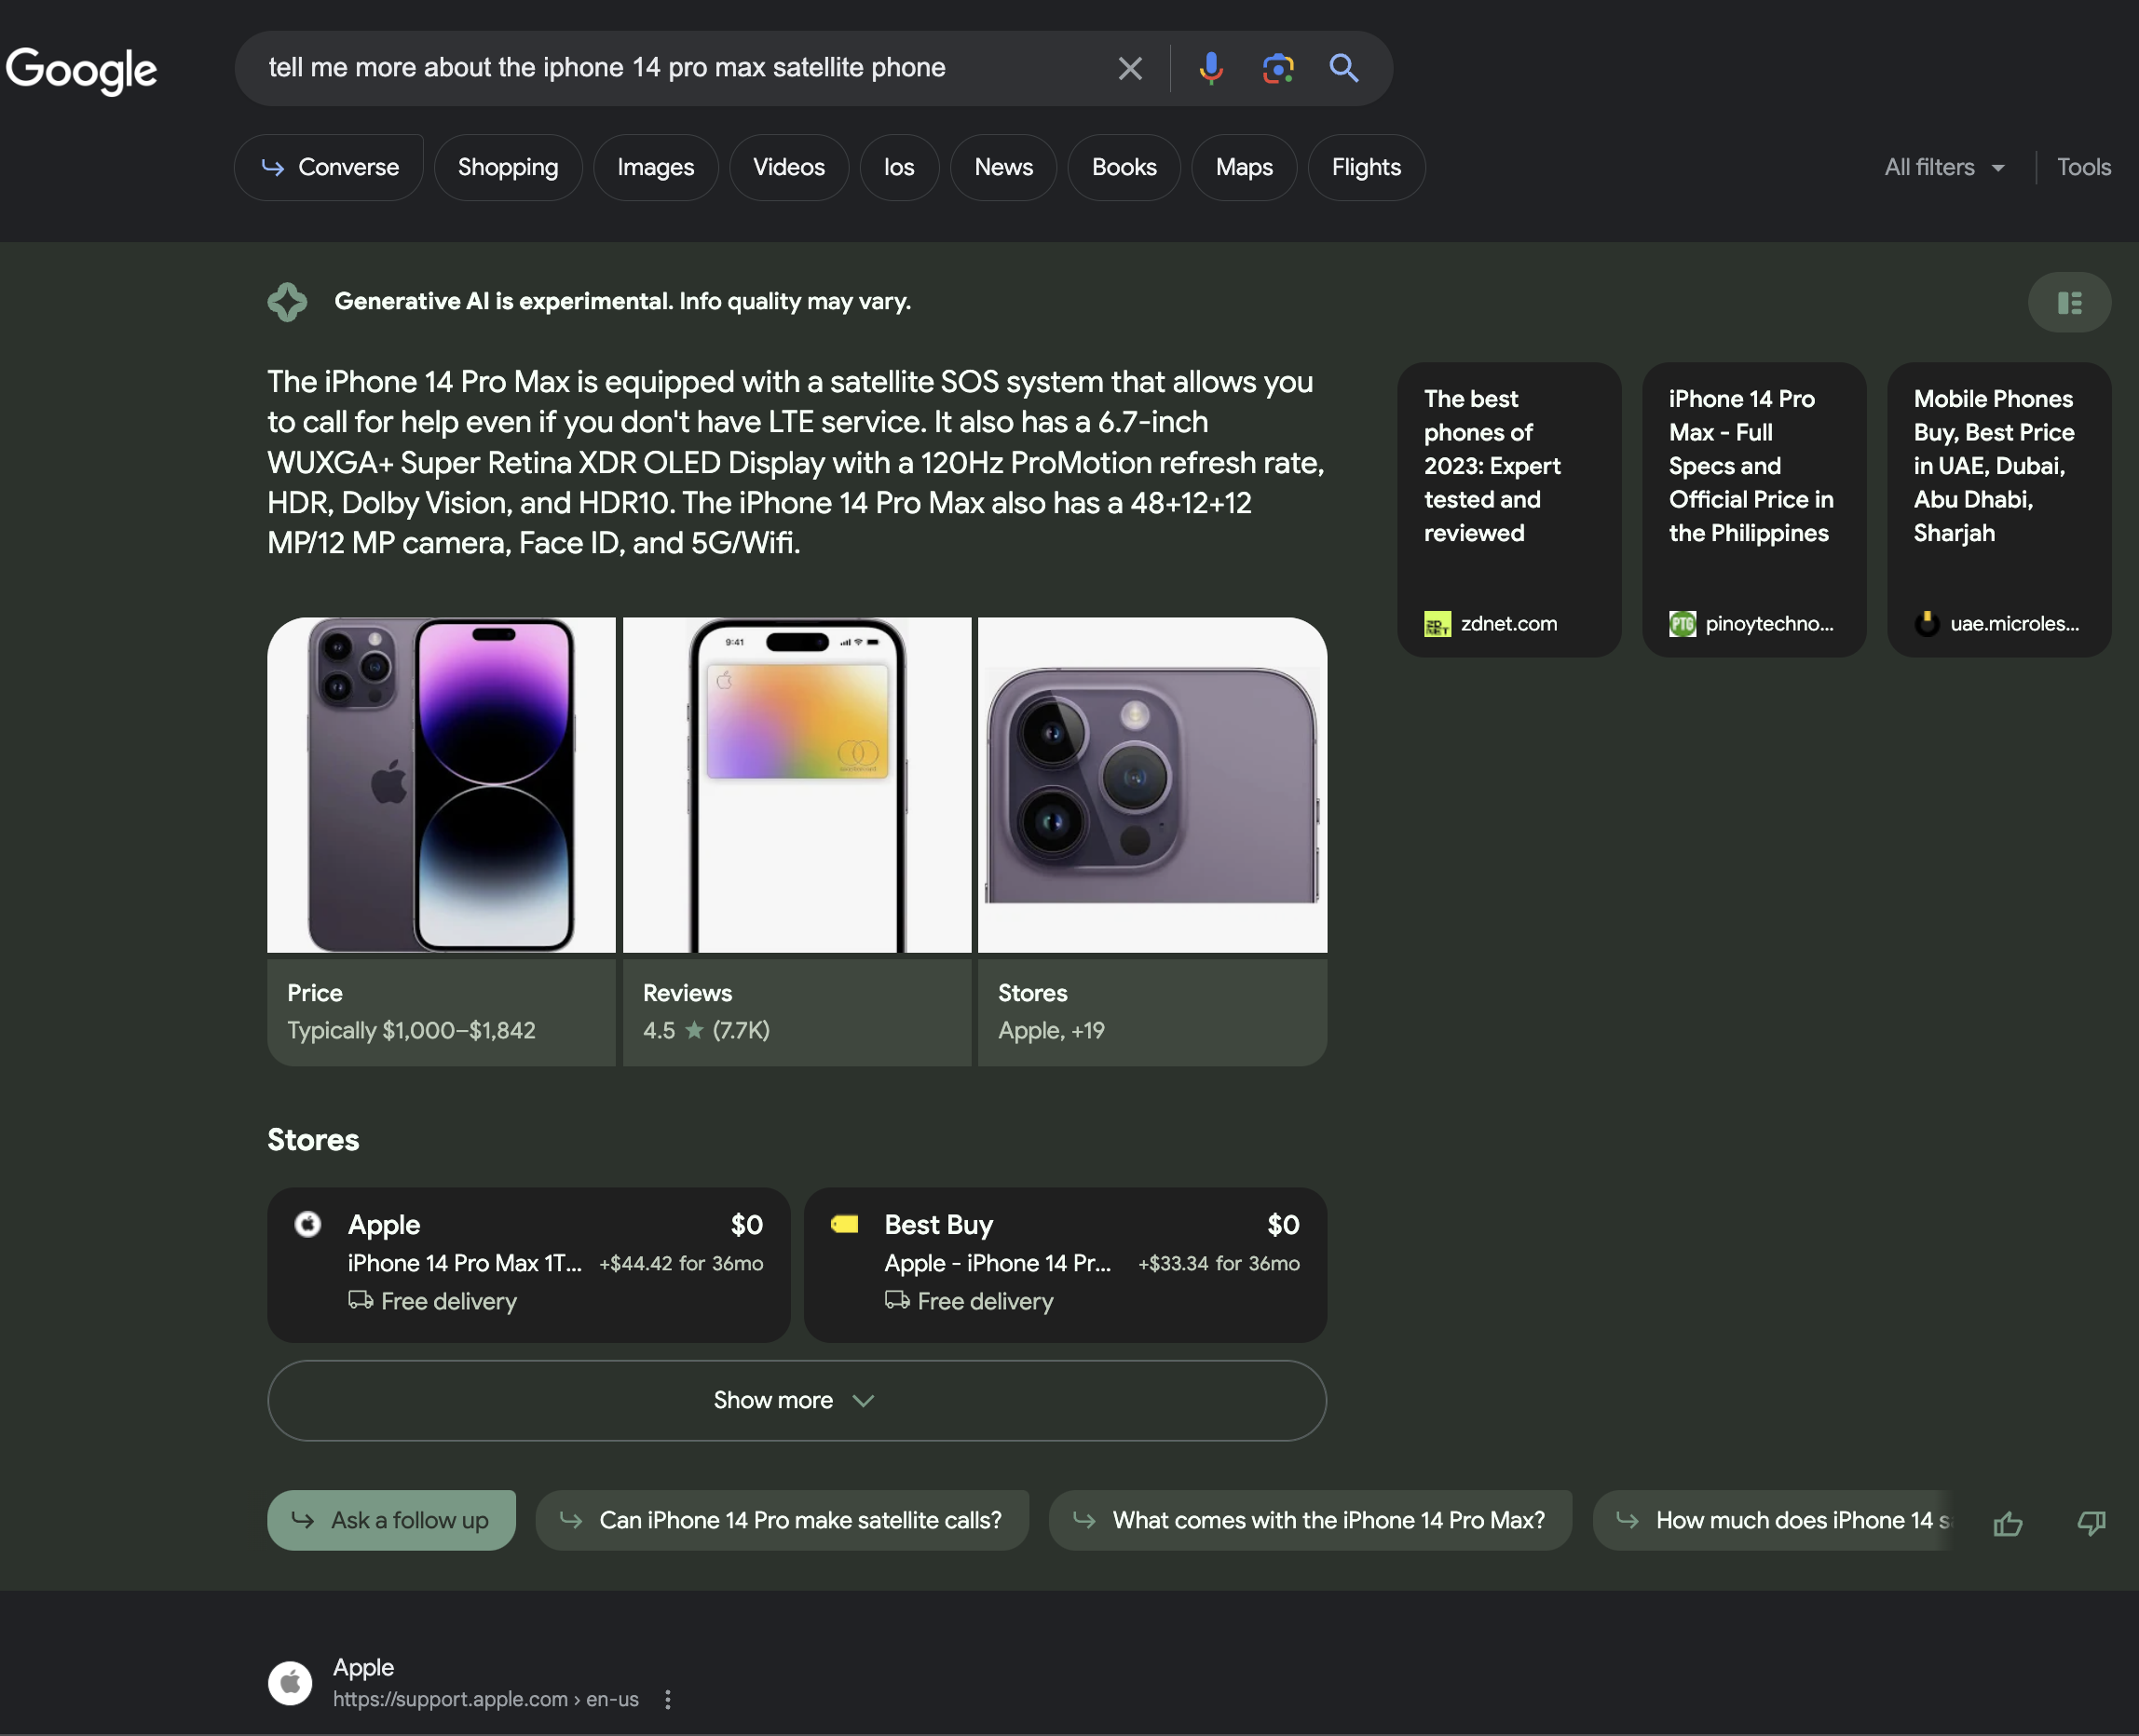Click the Generative AI diamond logo icon
2139x1736 pixels.
[x=285, y=301]
